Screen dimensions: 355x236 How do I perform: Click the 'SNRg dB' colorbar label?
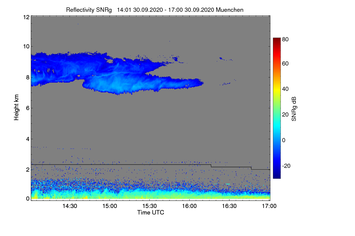[294, 109]
